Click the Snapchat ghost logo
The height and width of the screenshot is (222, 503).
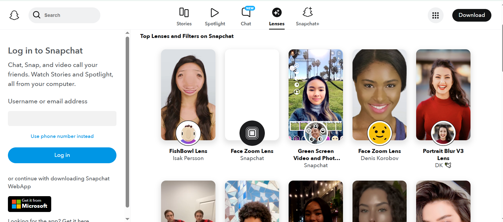click(14, 15)
